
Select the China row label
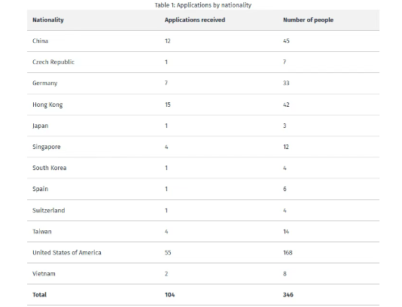click(x=40, y=41)
